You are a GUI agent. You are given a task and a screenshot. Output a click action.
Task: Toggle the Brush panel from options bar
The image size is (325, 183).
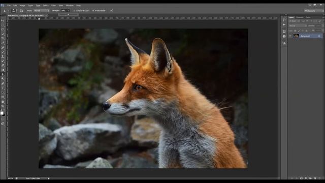click(21, 11)
